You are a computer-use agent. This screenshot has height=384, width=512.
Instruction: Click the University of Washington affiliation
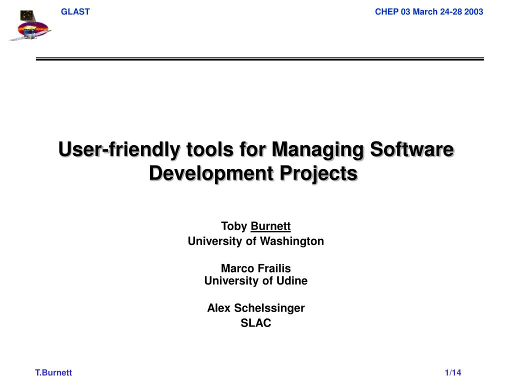255,241
